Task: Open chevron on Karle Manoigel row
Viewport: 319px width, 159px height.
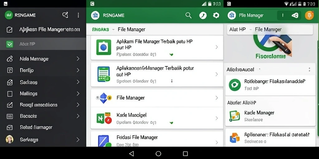Action: (217, 118)
